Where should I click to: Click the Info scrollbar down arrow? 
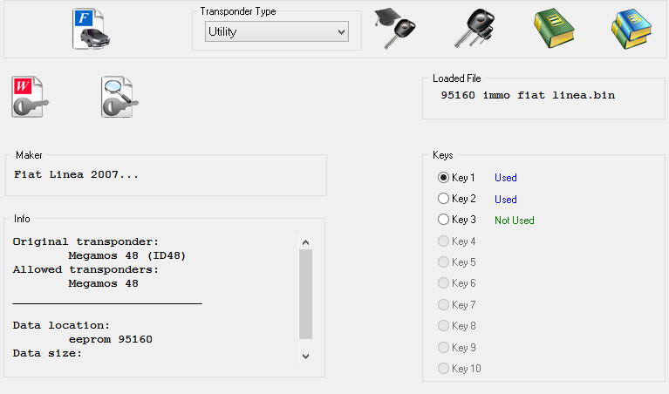point(305,356)
